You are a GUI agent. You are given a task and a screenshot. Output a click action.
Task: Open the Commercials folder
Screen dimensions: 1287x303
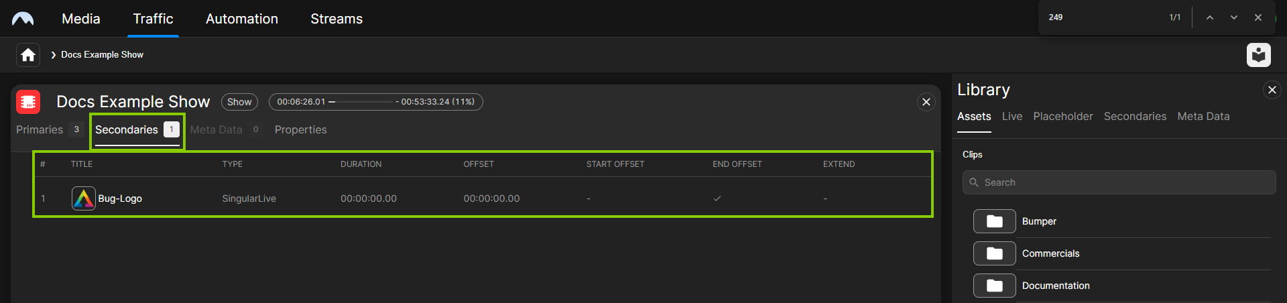tap(995, 253)
